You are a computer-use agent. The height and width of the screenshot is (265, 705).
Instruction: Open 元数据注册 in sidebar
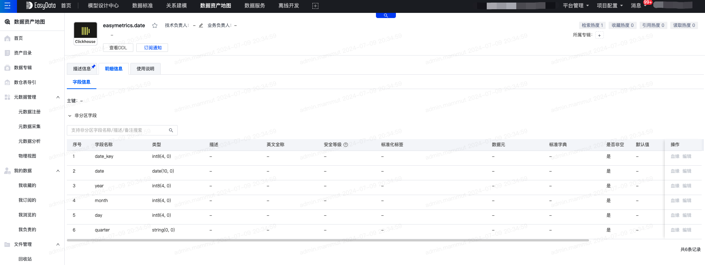pos(30,112)
